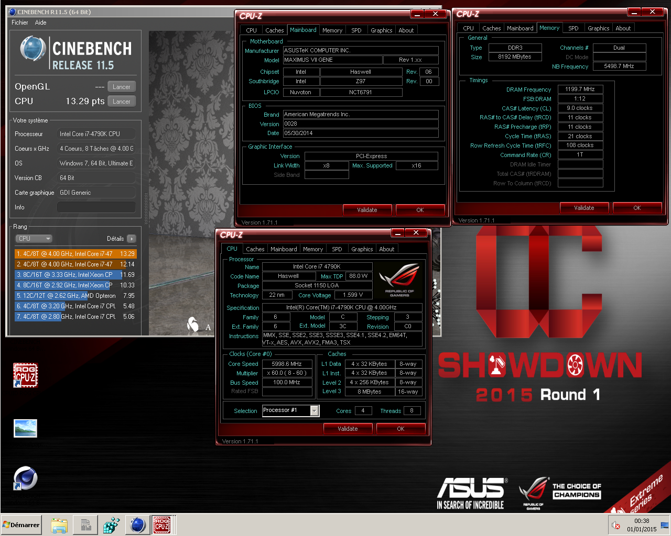Select ranking row 5 AMD Opteron
Screen dimensions: 671x536
(76, 296)
